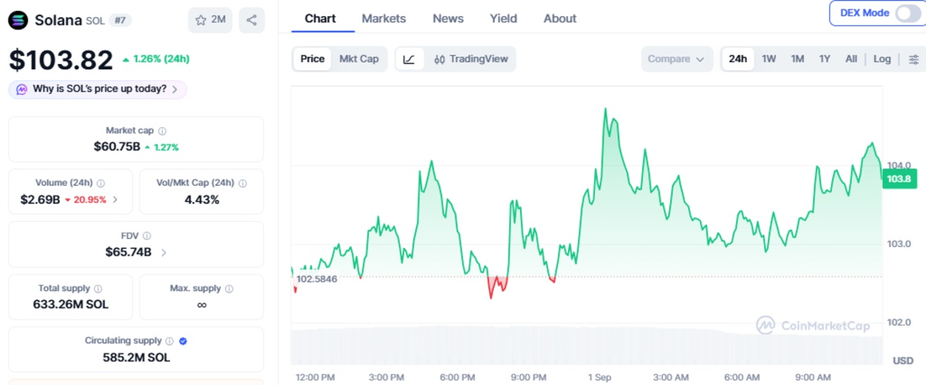926x385 pixels.
Task: Click the TradingView candlestick icon
Action: 440,59
